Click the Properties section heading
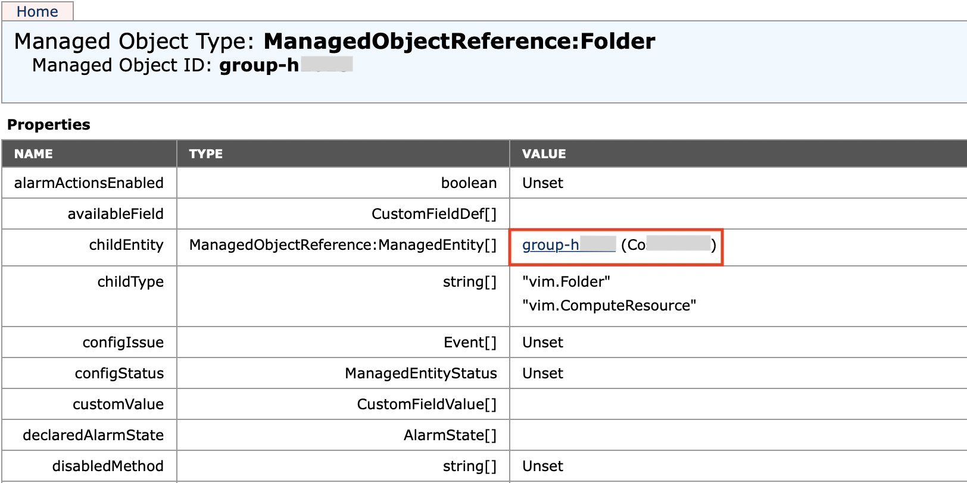 [x=49, y=125]
